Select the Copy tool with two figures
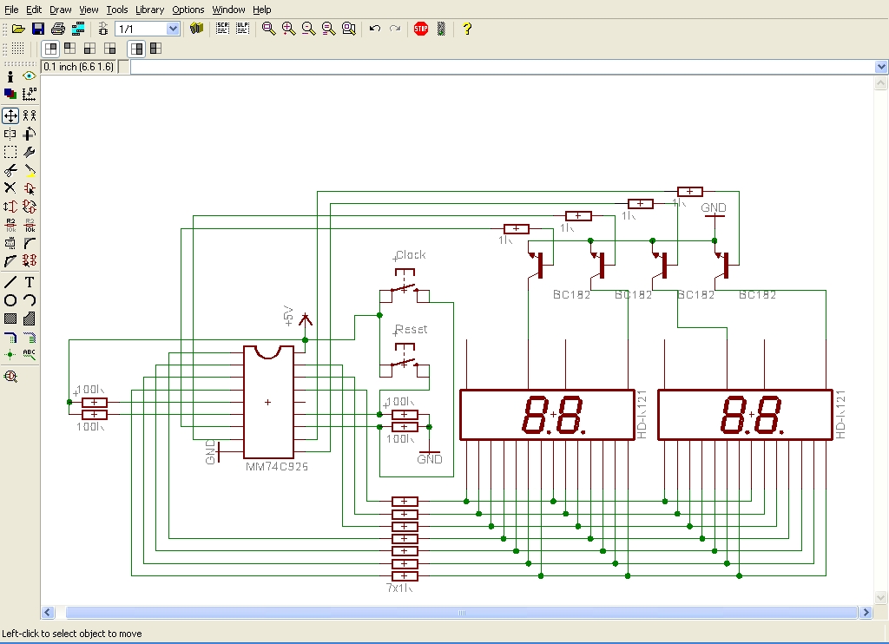This screenshot has height=644, width=889. click(x=30, y=115)
